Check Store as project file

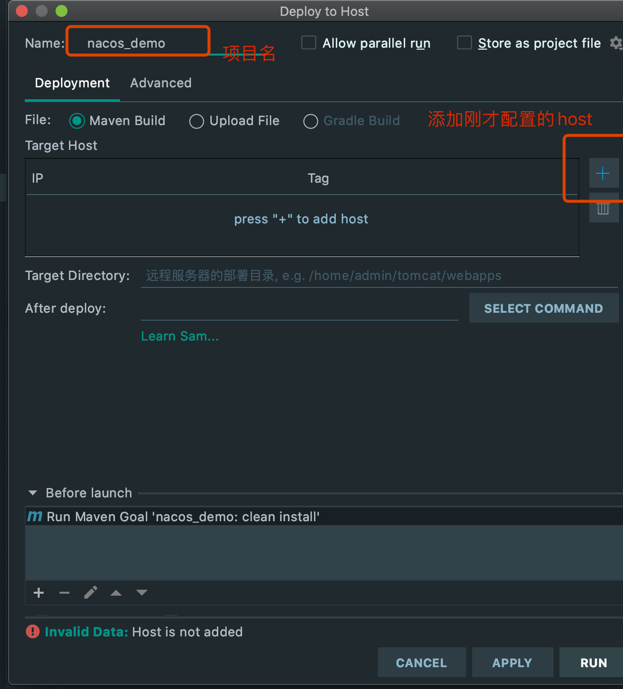464,43
